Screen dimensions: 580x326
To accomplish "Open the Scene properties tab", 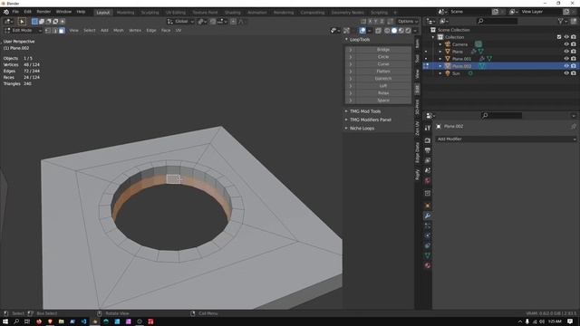I will 428,170.
